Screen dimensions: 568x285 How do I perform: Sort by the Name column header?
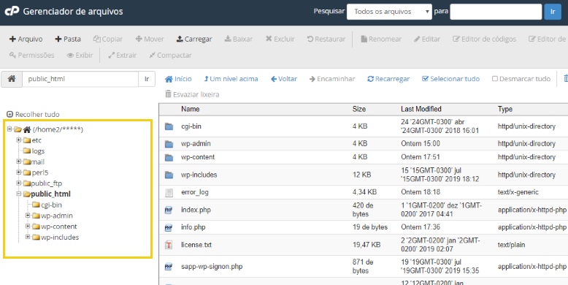pos(191,109)
